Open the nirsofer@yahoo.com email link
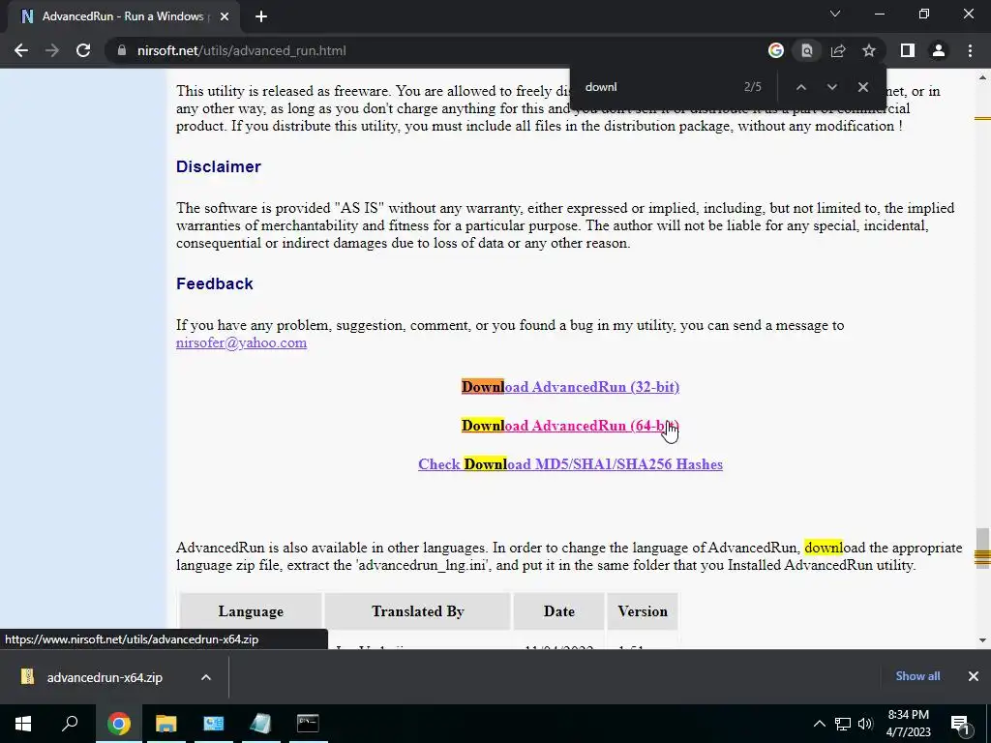The image size is (991, 743). tap(241, 342)
